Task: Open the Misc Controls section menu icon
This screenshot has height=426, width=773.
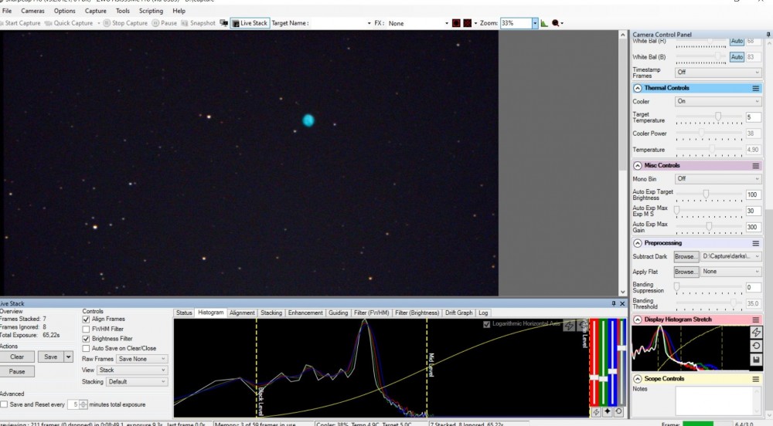Action: coord(755,166)
